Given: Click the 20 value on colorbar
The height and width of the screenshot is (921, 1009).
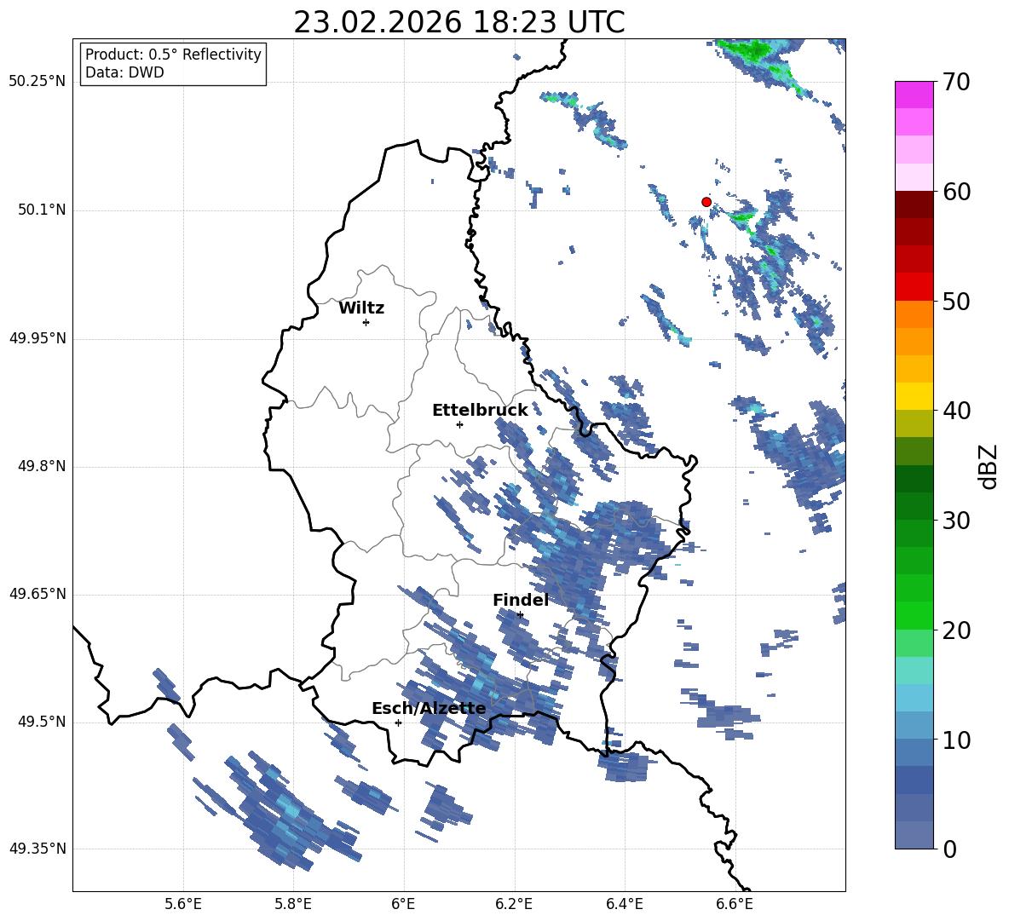Looking at the screenshot, I should [956, 630].
